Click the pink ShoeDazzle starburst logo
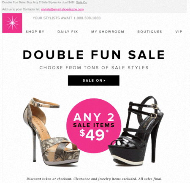This screenshot has height=183, width=190. (x=12, y=23)
